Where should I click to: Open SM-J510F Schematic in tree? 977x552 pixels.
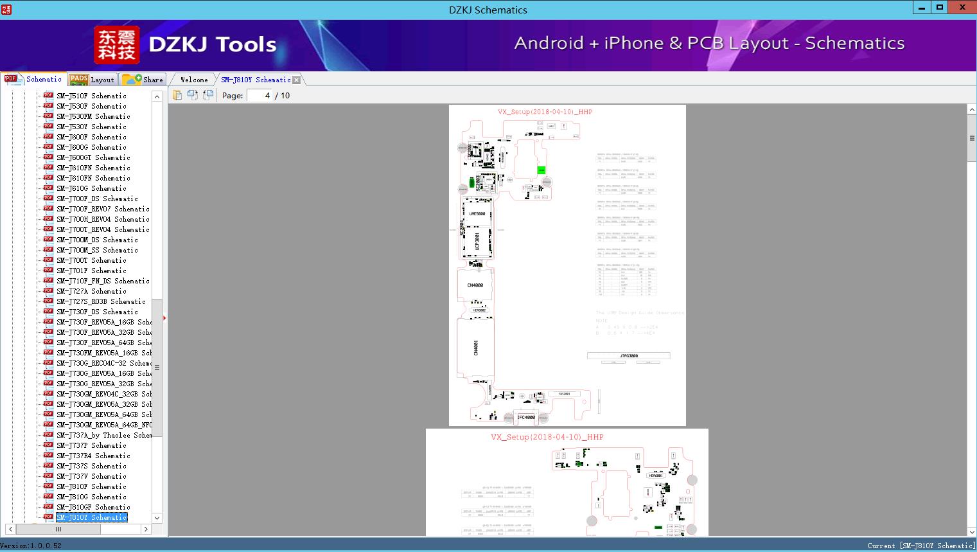[91, 96]
